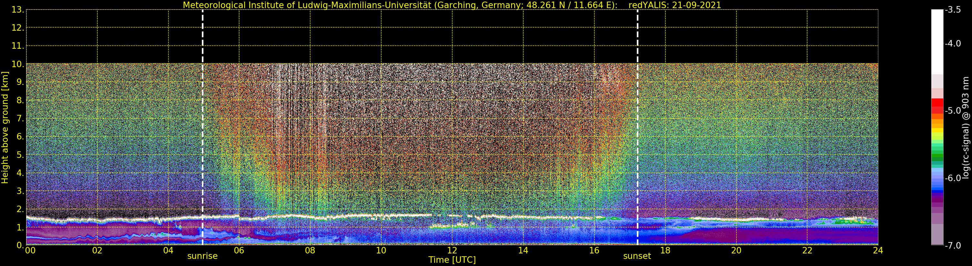This screenshot has width=972, height=266.
Task: Pick the bright red band on the colorbar
Action: 937,103
